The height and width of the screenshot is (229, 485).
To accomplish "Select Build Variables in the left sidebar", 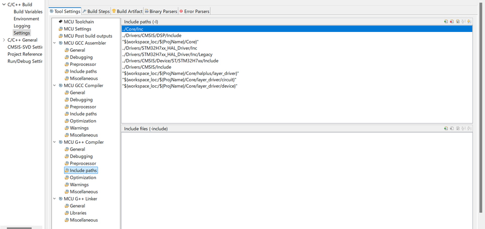I will pyautogui.click(x=28, y=12).
